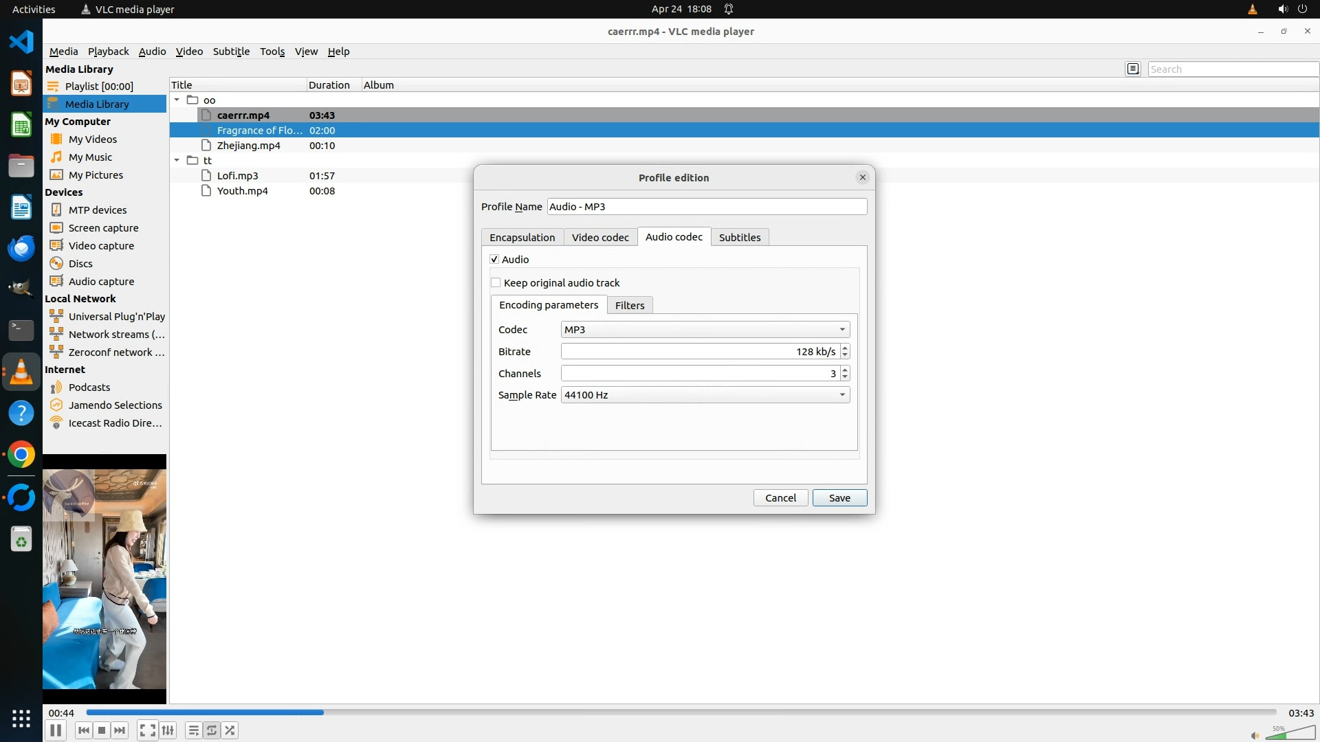Screen dimensions: 1320x742
Task: Open extended settings equalizer icon
Action: point(168,730)
